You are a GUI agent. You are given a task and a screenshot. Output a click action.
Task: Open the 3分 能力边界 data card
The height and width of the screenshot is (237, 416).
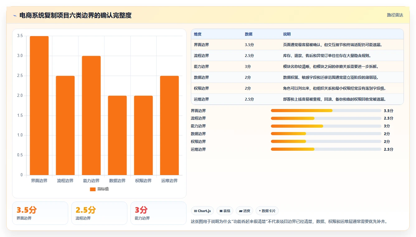[158, 213]
